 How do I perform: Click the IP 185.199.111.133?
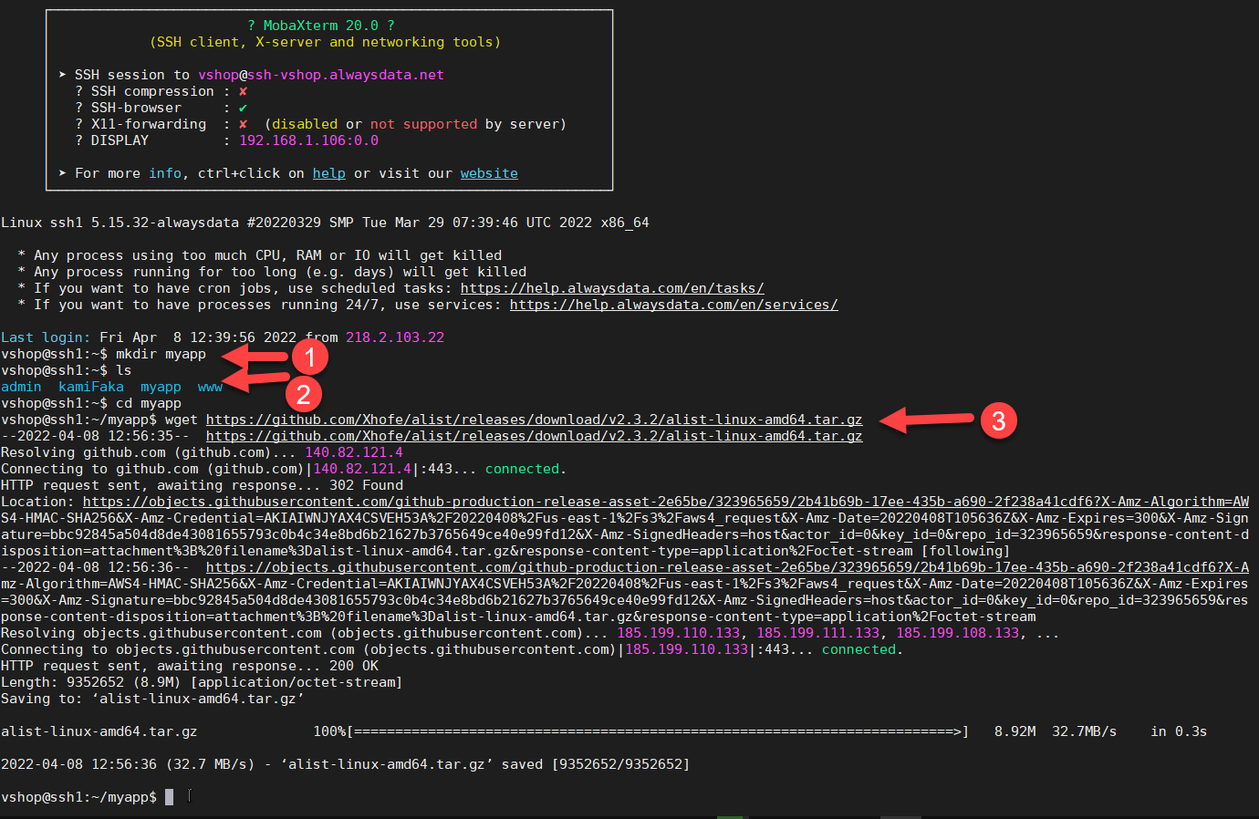(818, 633)
